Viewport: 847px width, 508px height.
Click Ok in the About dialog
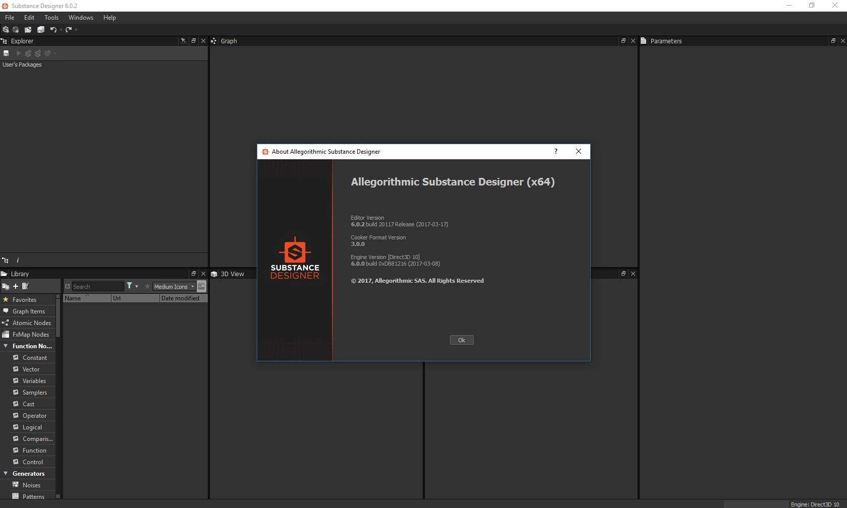click(x=462, y=340)
